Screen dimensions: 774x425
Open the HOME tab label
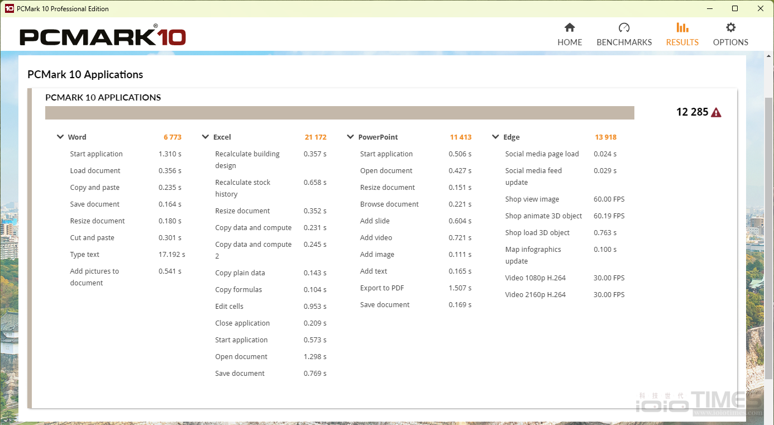click(570, 42)
